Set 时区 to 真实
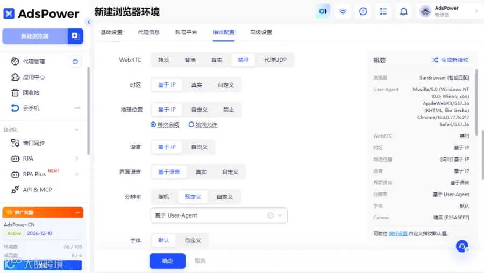This screenshot has width=484, height=273. (197, 85)
